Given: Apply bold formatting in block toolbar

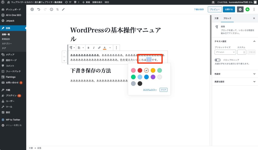Looking at the screenshot, I should 88,48.
